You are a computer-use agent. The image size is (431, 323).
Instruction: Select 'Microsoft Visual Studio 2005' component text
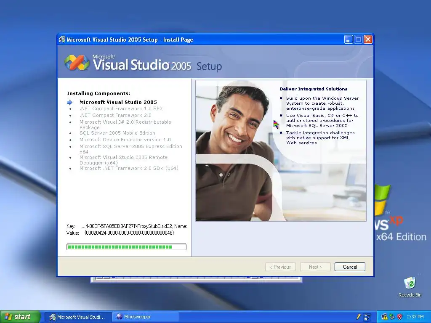[118, 102]
